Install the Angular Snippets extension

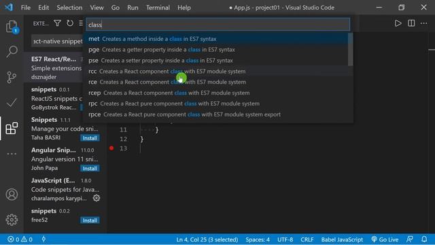90,168
